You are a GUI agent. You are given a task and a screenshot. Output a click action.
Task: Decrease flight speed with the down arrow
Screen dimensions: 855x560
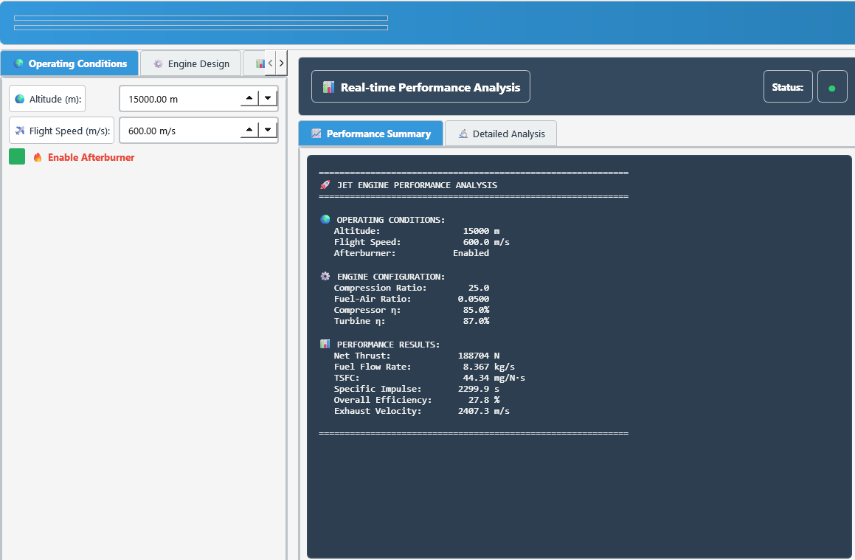(268, 130)
